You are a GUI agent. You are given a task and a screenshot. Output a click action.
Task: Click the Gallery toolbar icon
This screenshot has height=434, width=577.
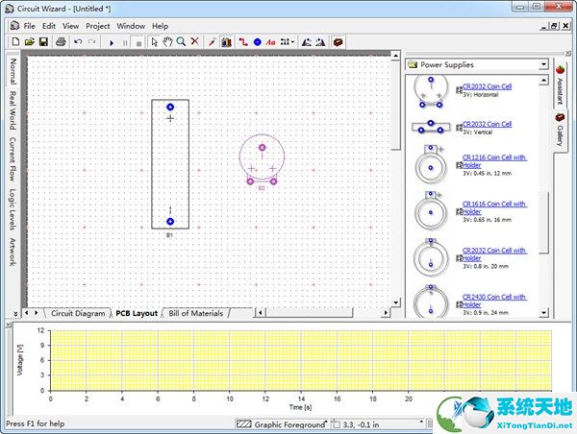(x=338, y=42)
